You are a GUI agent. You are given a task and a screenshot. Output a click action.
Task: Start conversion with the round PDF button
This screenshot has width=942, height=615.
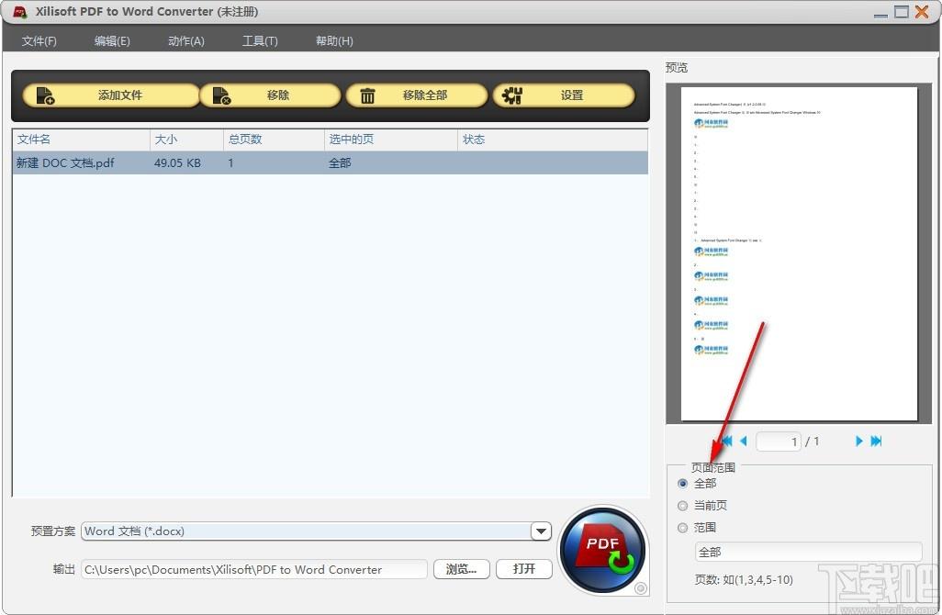[602, 550]
